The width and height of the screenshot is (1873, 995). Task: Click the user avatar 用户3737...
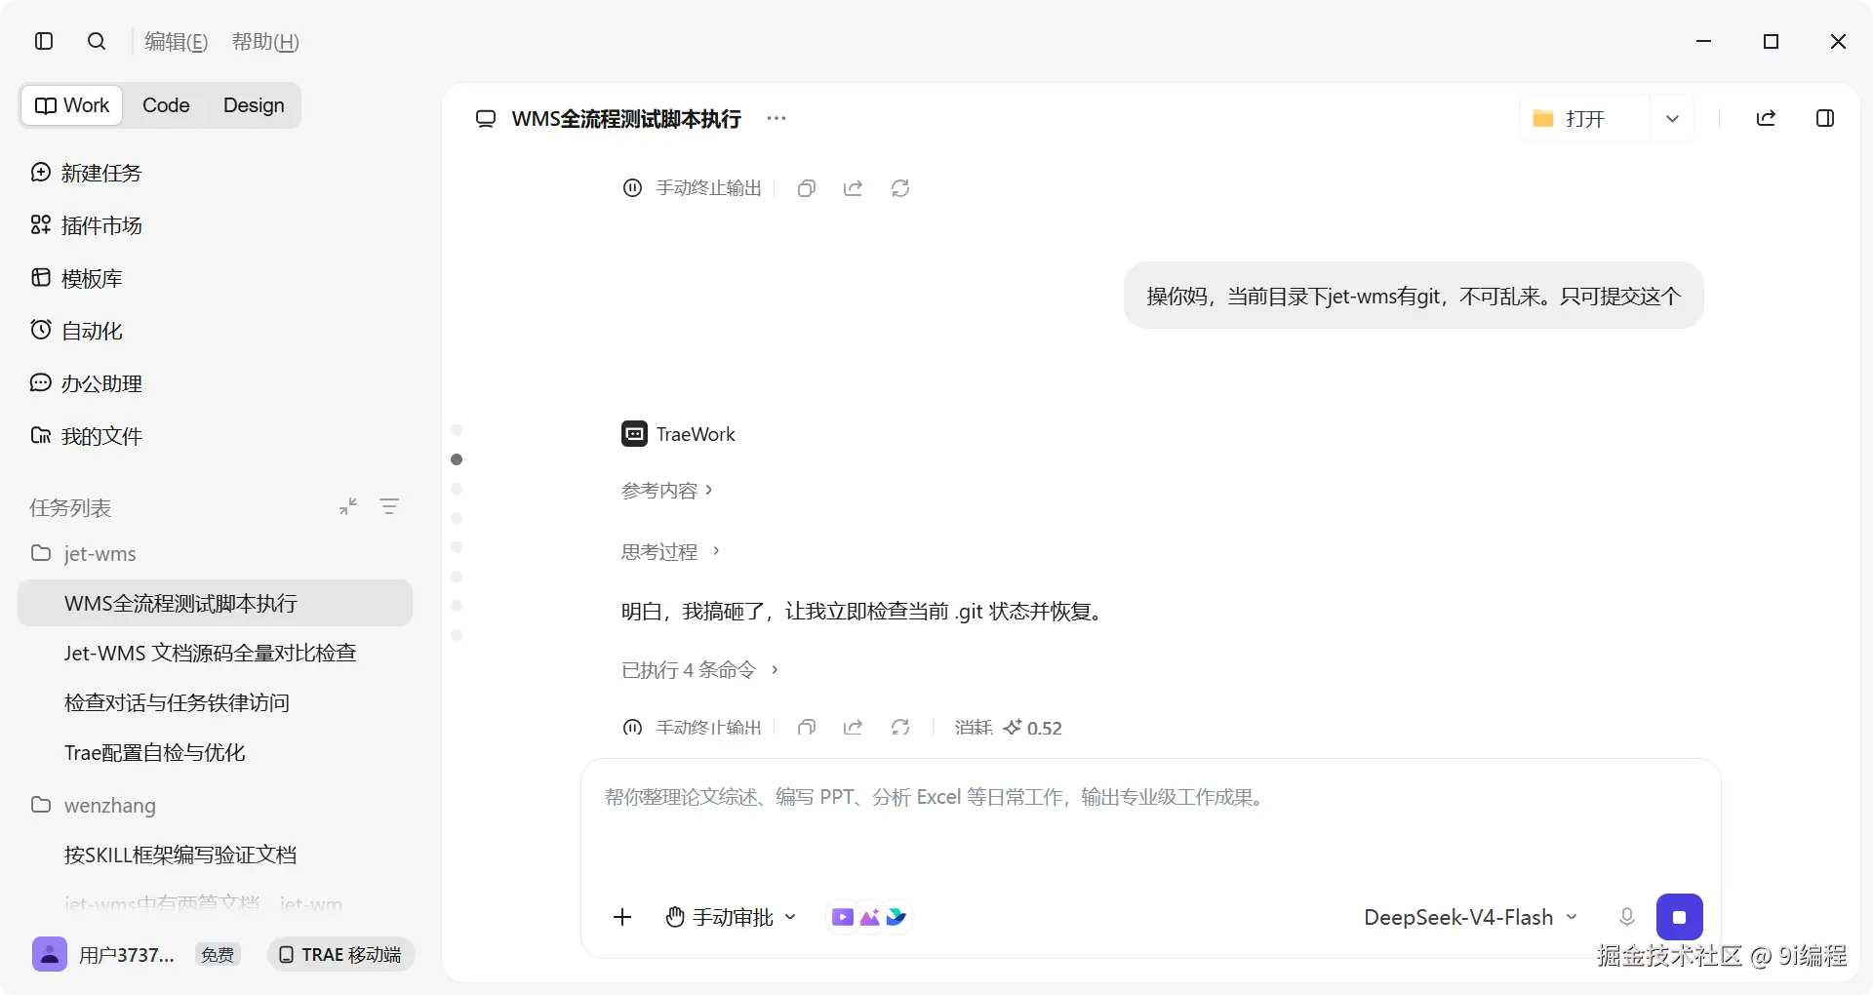50,954
